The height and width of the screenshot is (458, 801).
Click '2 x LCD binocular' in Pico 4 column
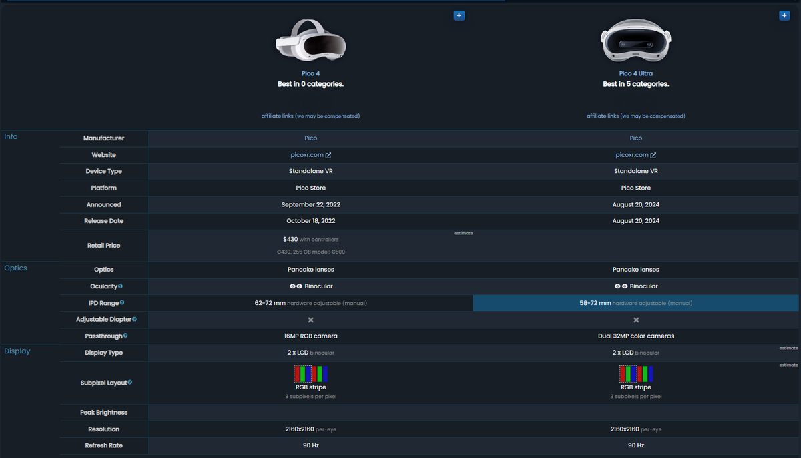tap(310, 353)
